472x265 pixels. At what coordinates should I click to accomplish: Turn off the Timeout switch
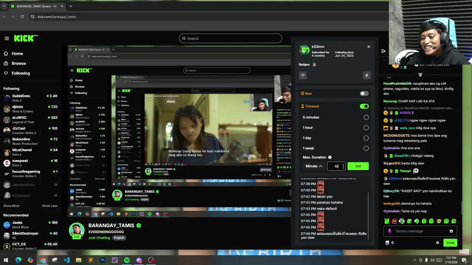[364, 106]
